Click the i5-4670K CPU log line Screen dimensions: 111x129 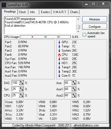click(37, 22)
